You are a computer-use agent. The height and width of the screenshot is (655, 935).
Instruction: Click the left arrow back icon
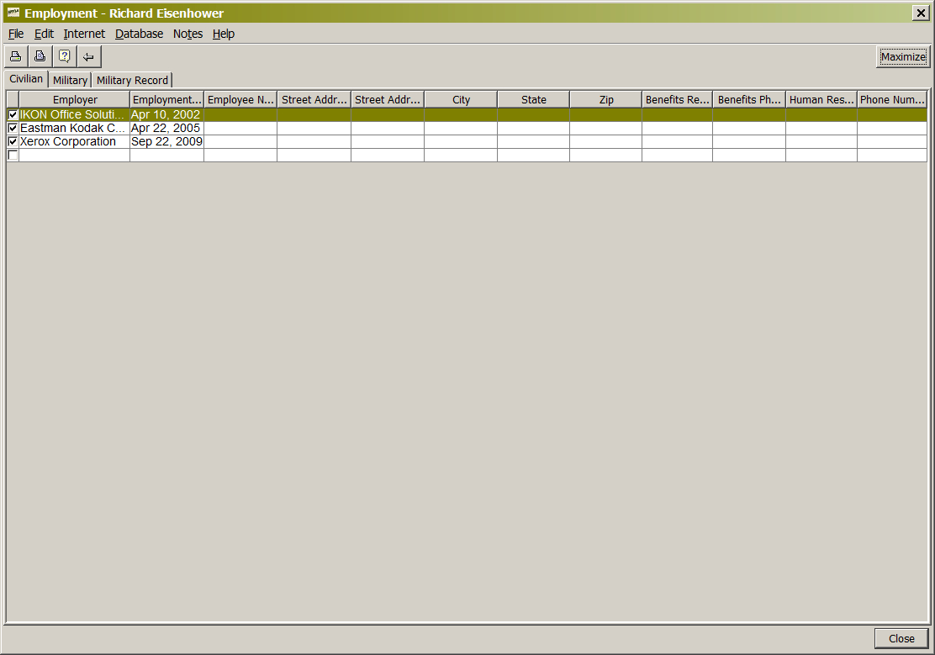click(x=89, y=56)
